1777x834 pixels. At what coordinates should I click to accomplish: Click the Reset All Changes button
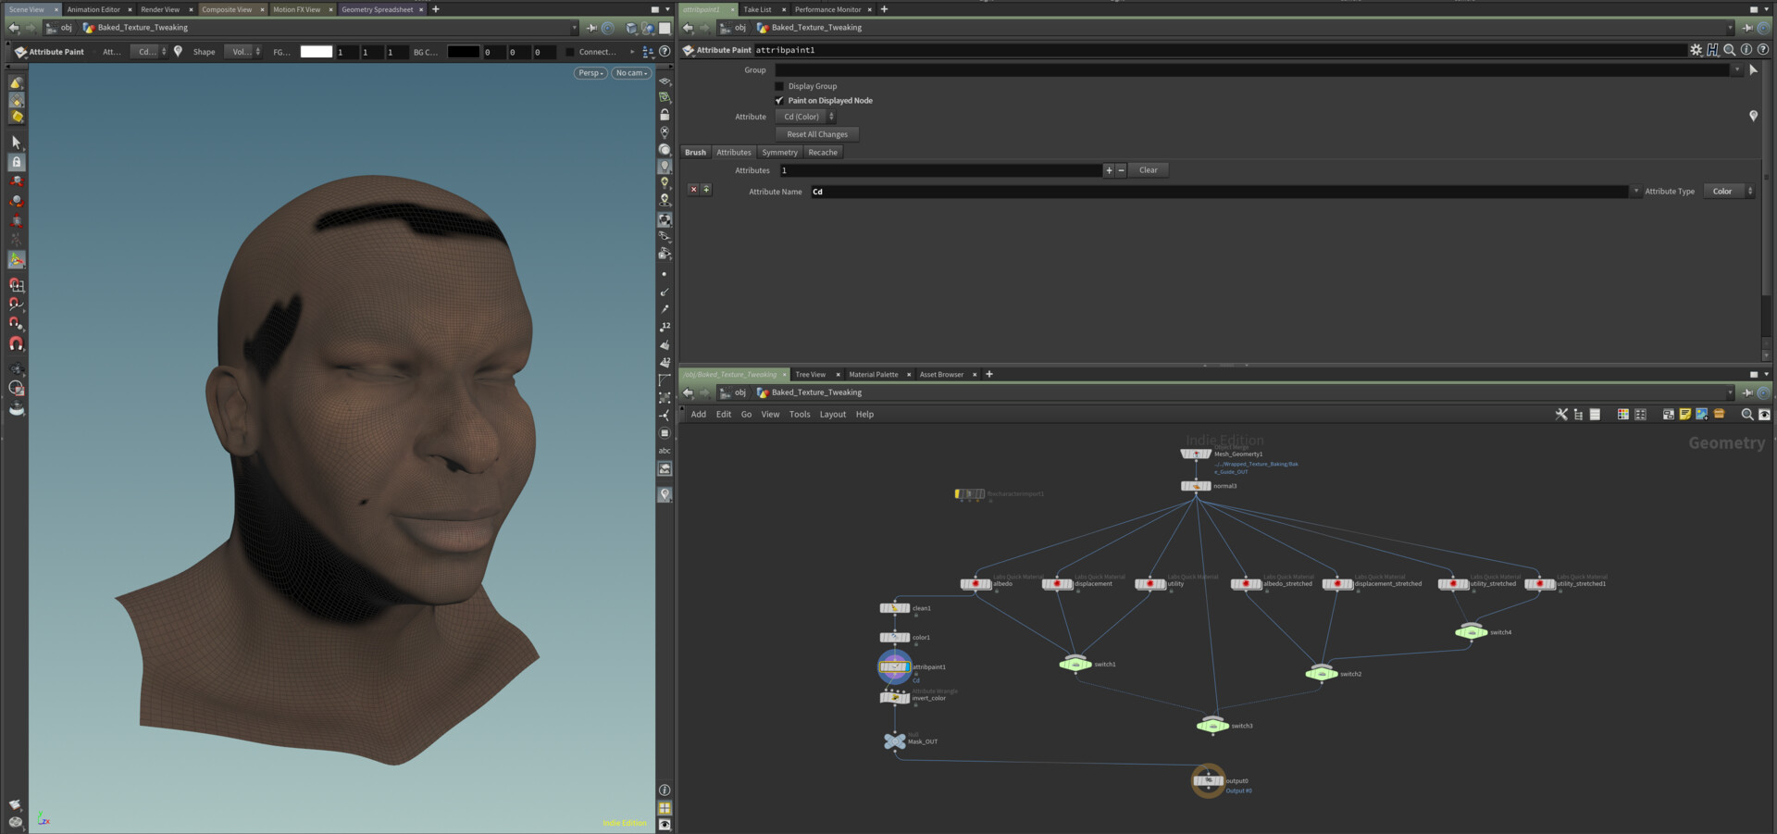coord(816,134)
